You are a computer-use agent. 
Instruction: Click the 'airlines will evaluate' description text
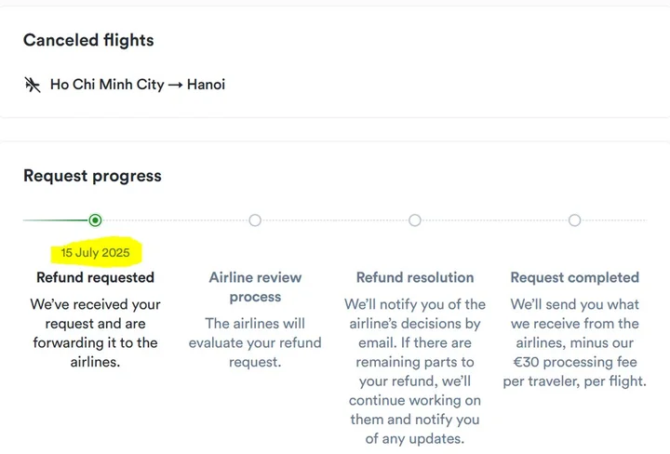255,342
